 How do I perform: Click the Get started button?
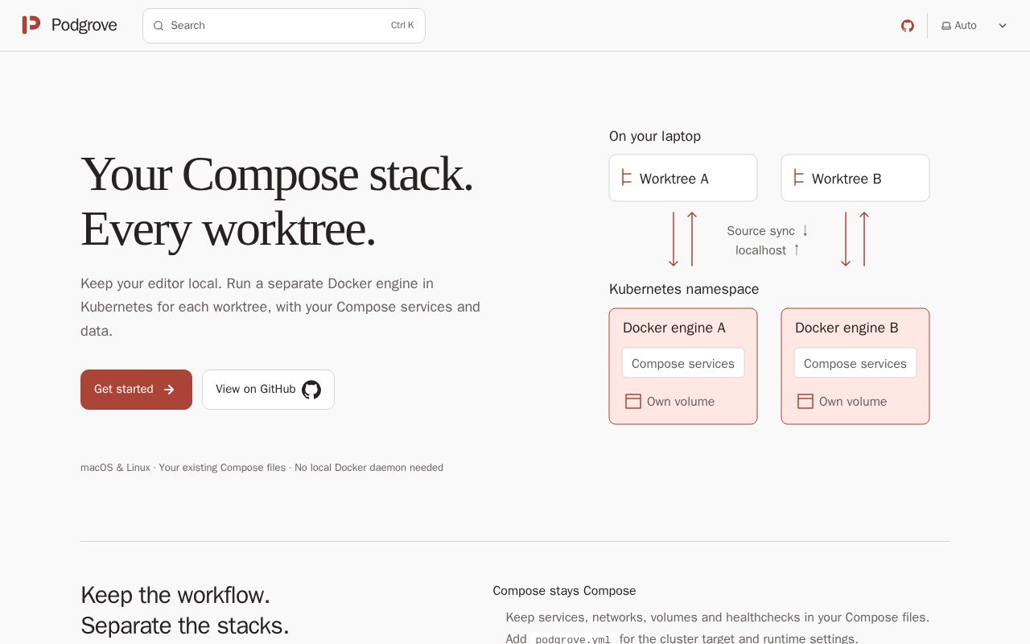click(x=136, y=390)
